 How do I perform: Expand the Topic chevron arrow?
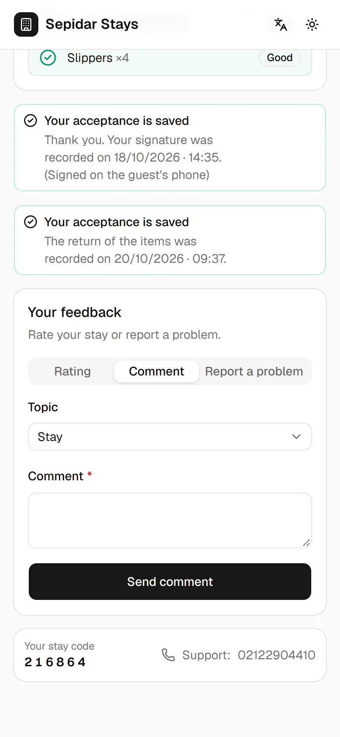click(296, 437)
